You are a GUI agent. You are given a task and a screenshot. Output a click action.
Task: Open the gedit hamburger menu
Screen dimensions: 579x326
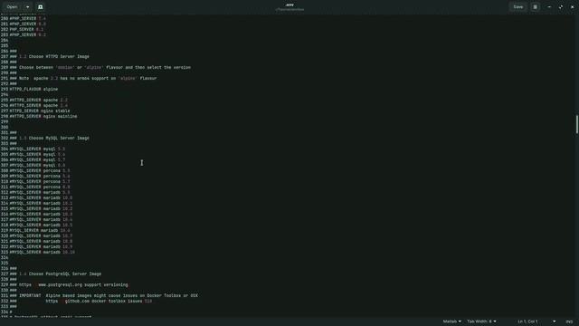coord(535,6)
